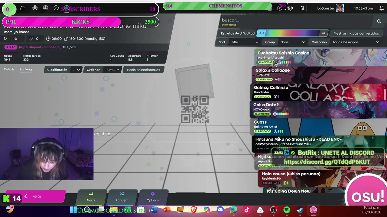Open PowerPoint from taskbar
The width and height of the screenshot is (387, 217).
[167, 210]
